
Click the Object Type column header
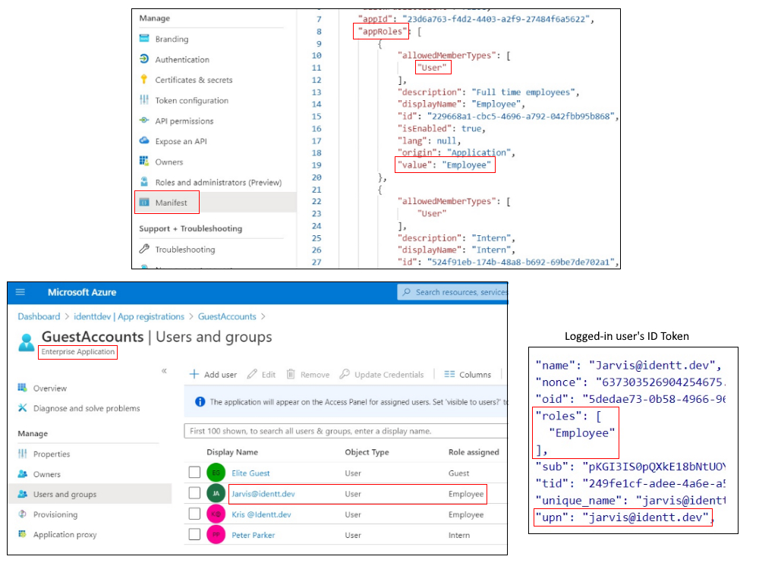click(367, 452)
